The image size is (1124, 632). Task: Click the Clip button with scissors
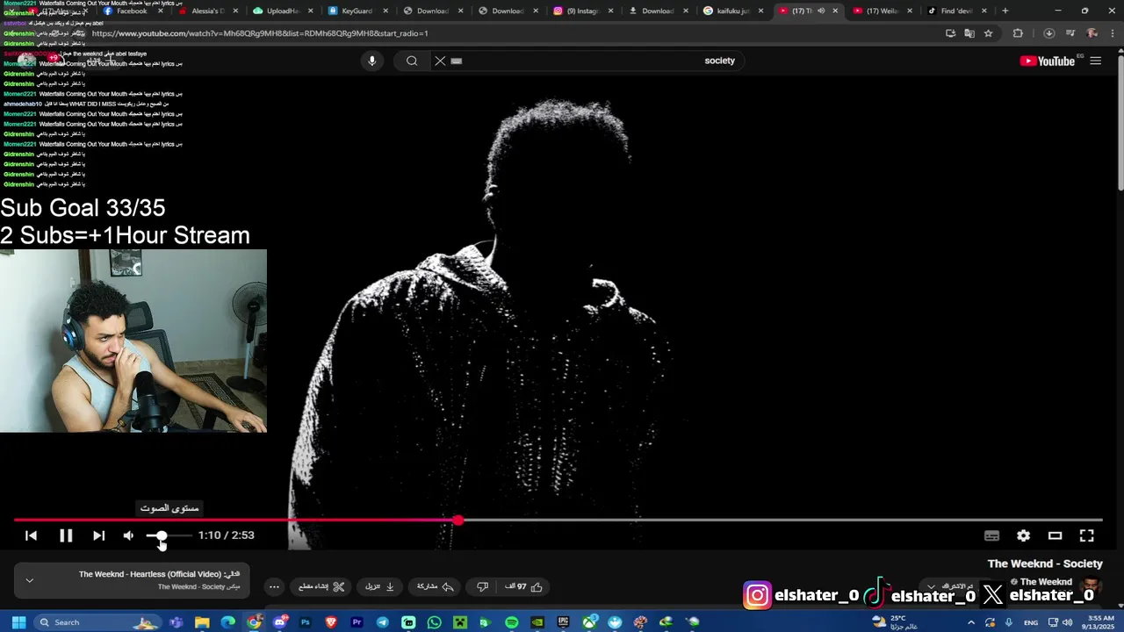coord(321,586)
